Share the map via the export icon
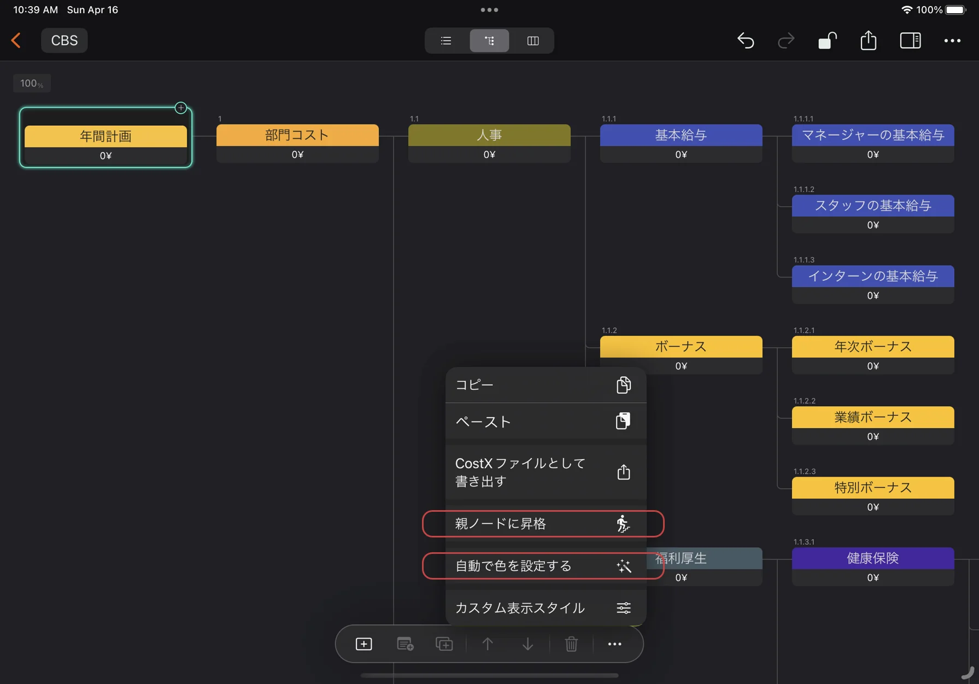This screenshot has height=684, width=979. tap(868, 40)
